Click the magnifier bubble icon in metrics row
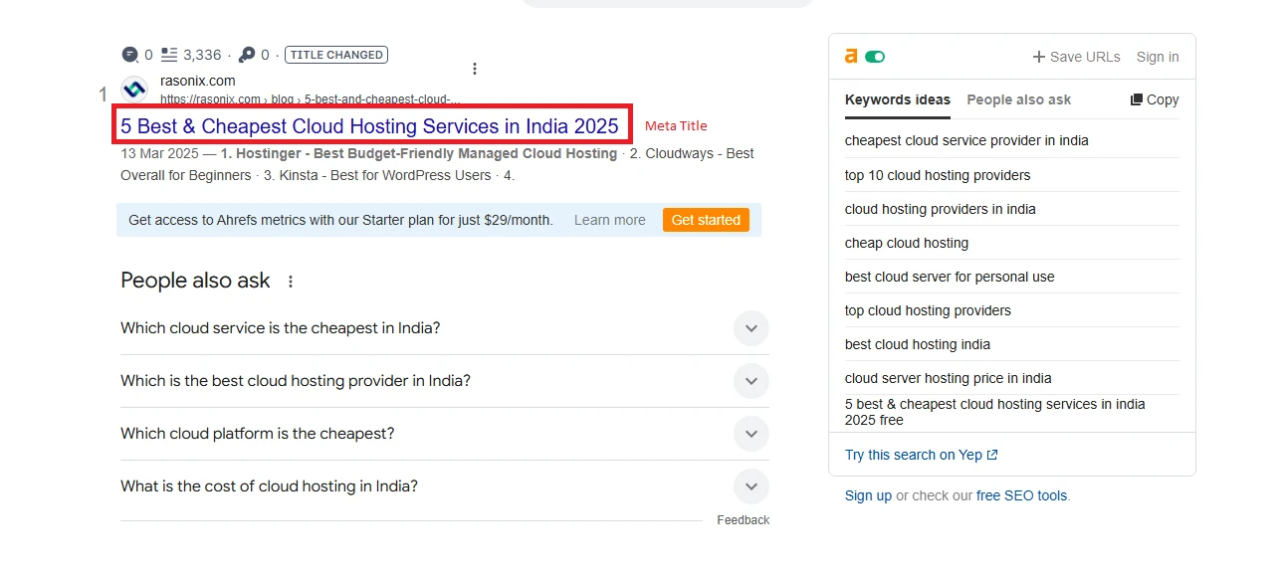 [x=130, y=55]
